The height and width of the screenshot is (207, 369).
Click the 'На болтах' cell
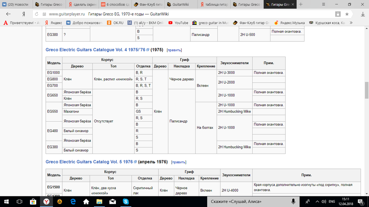coord(206,128)
